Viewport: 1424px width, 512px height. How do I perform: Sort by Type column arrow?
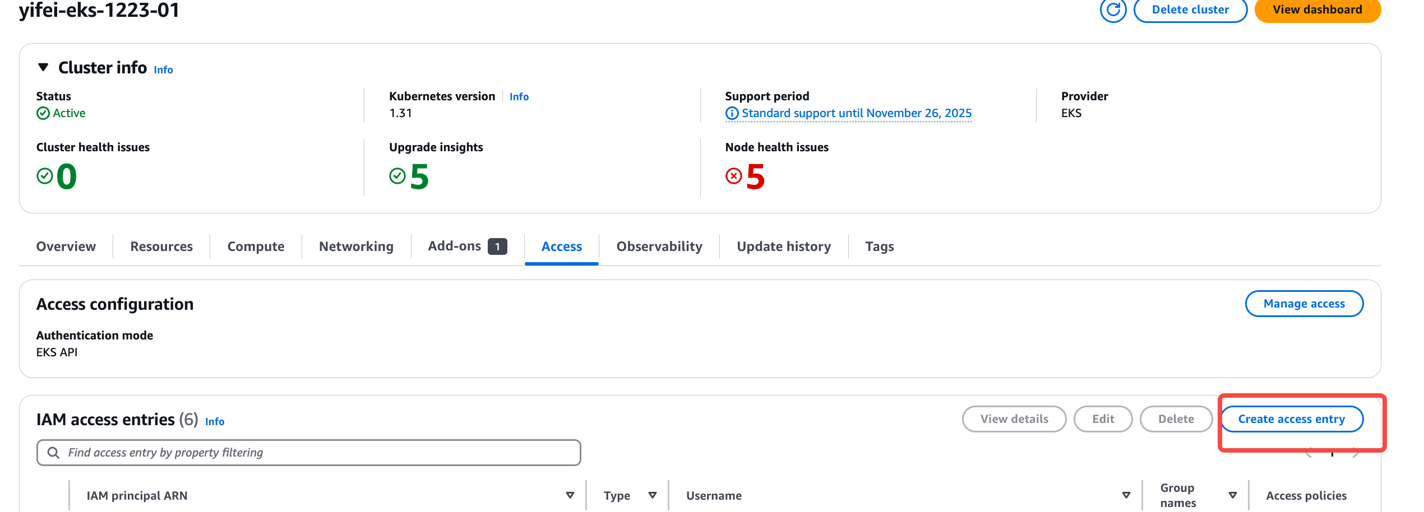(653, 495)
